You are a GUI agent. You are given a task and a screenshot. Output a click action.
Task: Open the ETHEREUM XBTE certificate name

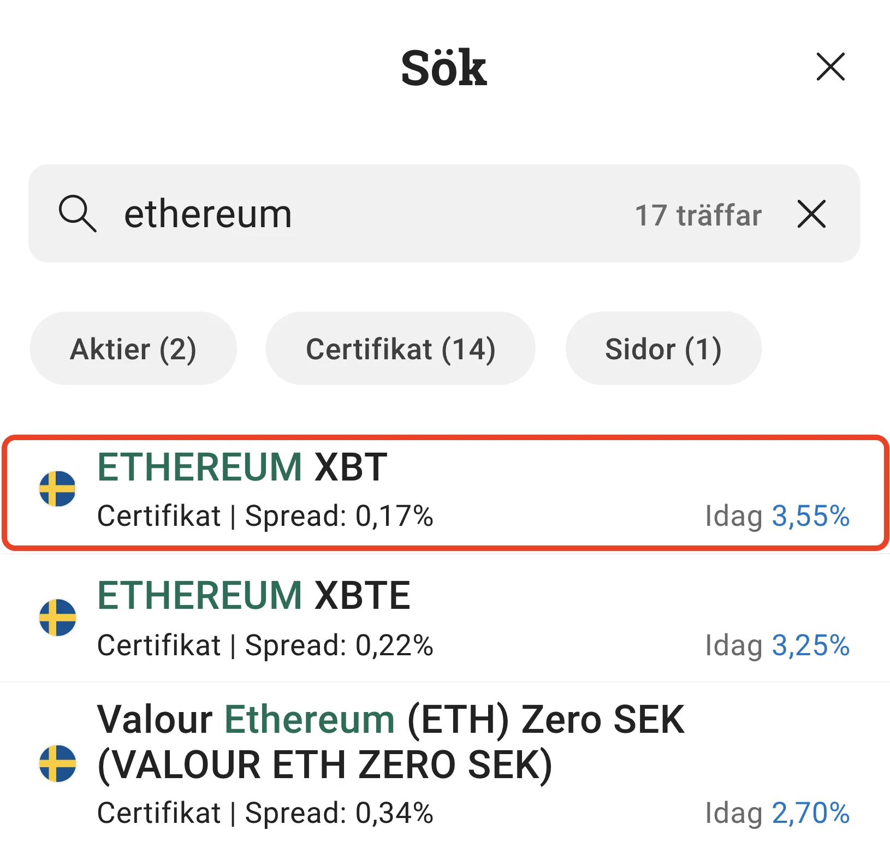click(x=254, y=596)
